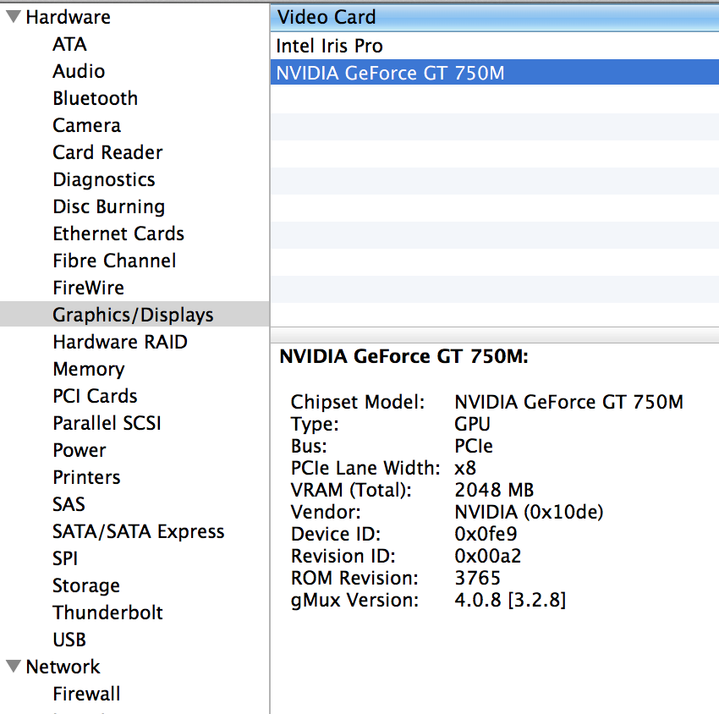This screenshot has height=714, width=719.
Task: Select SPI in the sidebar
Action: (65, 558)
